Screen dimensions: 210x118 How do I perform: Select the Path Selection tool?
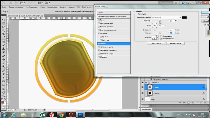tap(4, 78)
